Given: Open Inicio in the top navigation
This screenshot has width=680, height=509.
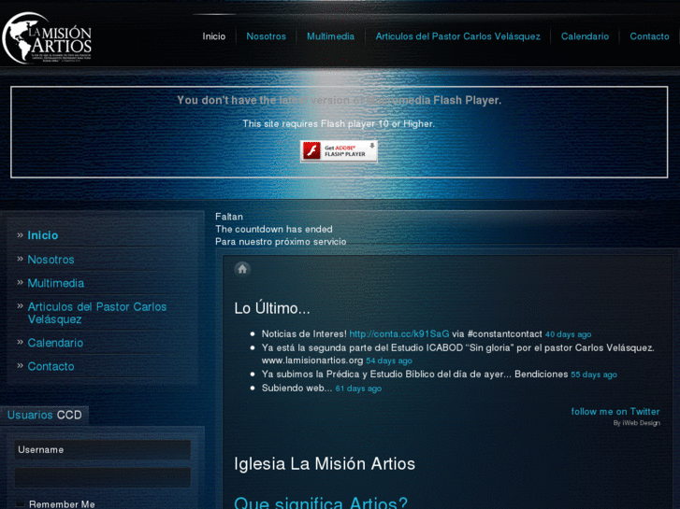Looking at the screenshot, I should tap(214, 36).
